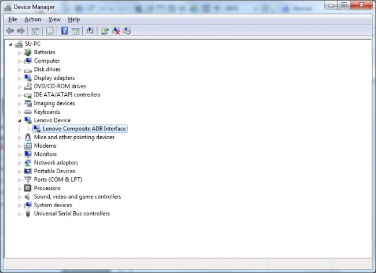Click the Mice and other pointing devices icon
The width and height of the screenshot is (376, 273).
click(x=28, y=137)
